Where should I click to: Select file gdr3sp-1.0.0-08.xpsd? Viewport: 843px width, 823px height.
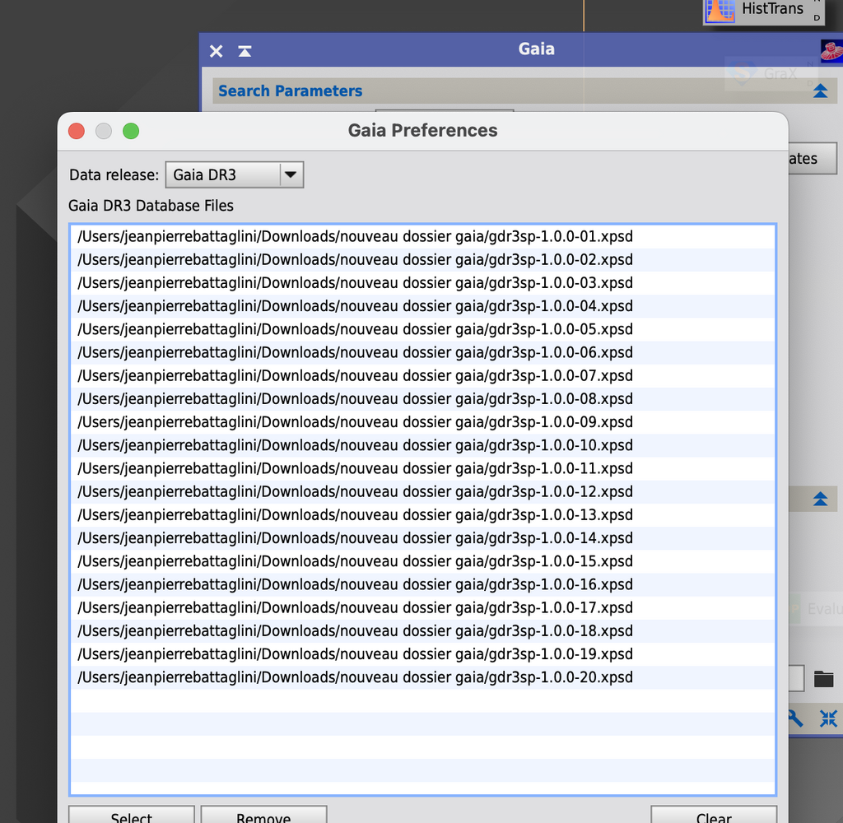click(x=422, y=399)
